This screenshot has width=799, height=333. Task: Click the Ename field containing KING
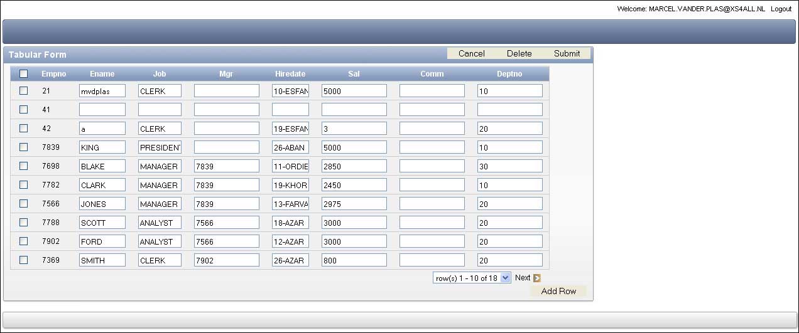pyautogui.click(x=102, y=147)
